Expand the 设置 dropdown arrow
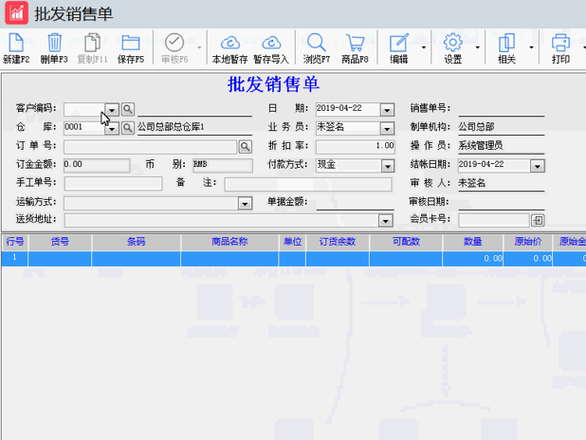This screenshot has height=440, width=586. 478,47
